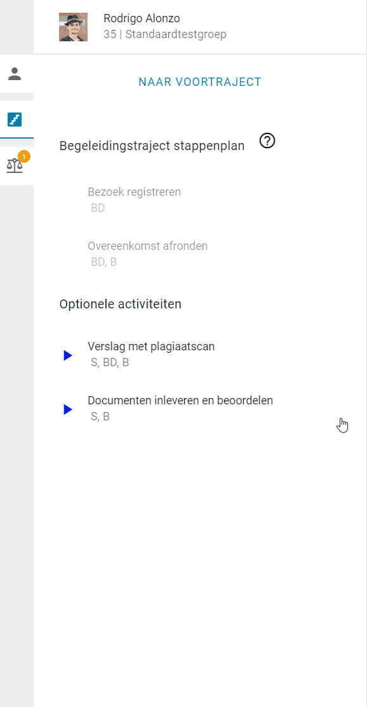Click the Documenten inleveren en beoordelen title
Viewport: 367px width, 707px height.
point(180,400)
